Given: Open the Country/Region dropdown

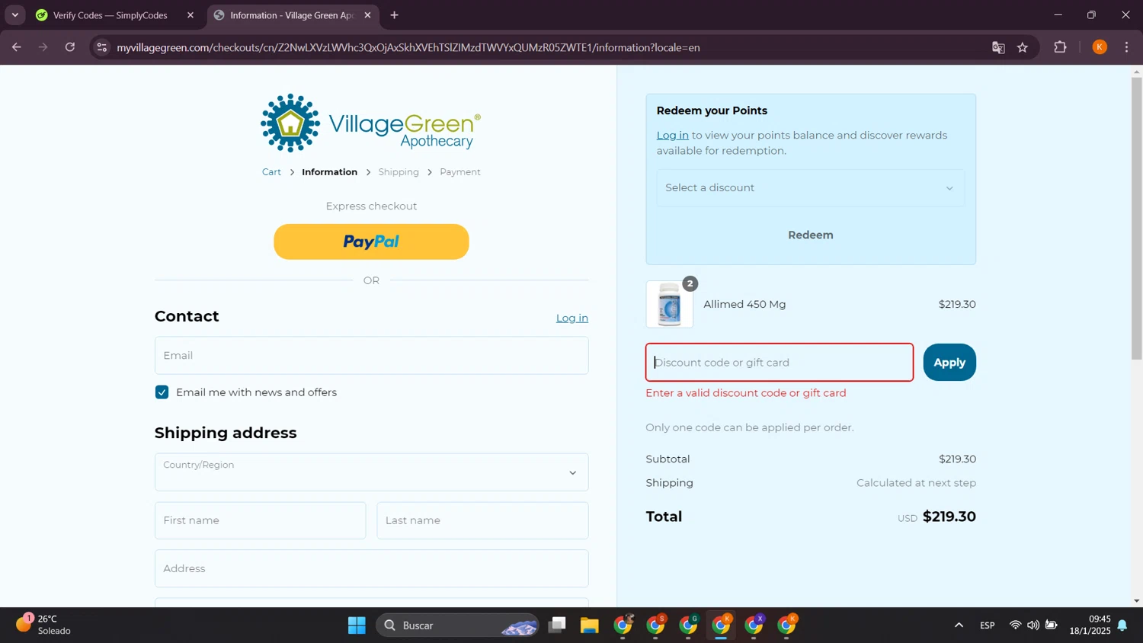Looking at the screenshot, I should pyautogui.click(x=371, y=472).
